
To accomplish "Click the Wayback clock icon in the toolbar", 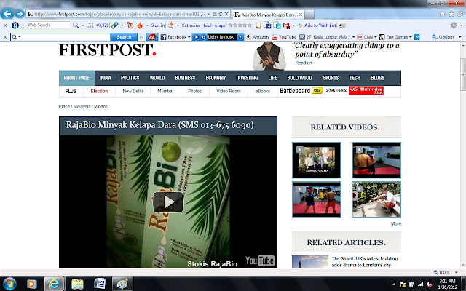I will coord(130,25).
